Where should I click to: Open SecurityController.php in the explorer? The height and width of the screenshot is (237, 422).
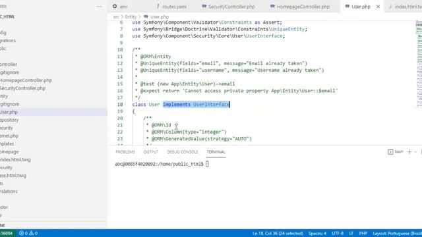click(x=22, y=88)
